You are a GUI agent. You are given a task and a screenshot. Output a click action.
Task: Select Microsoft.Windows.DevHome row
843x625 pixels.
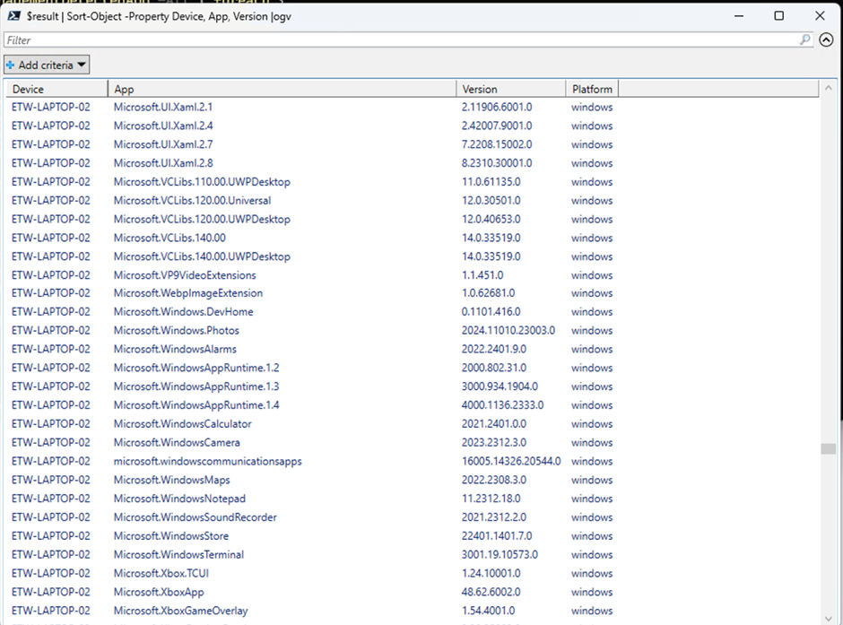(x=413, y=312)
